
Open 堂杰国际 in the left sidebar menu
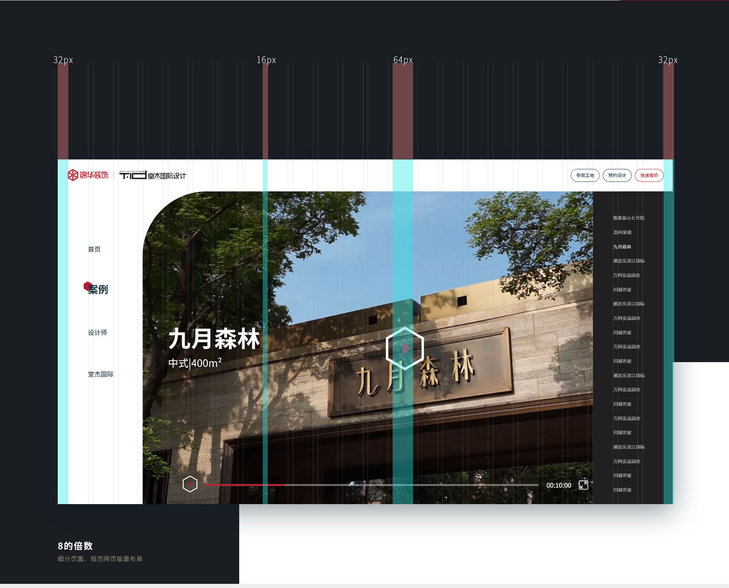pos(101,374)
